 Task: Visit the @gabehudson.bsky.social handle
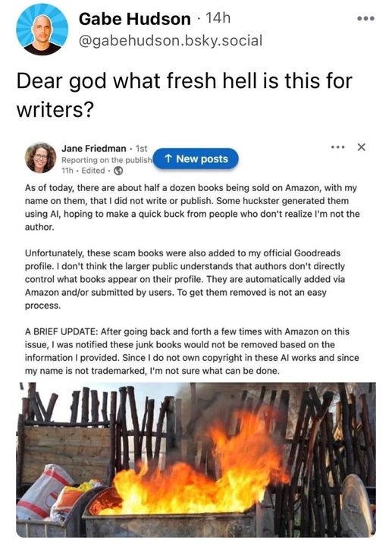tap(171, 41)
